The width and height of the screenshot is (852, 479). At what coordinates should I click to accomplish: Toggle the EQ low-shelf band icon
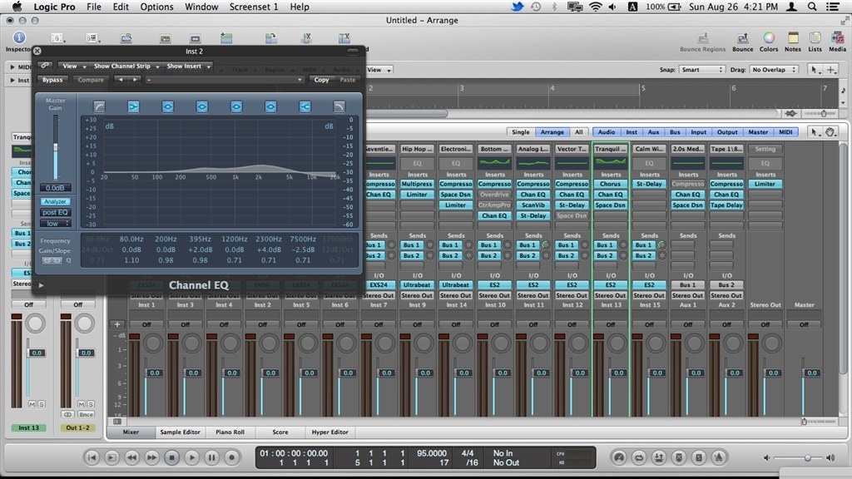[133, 106]
